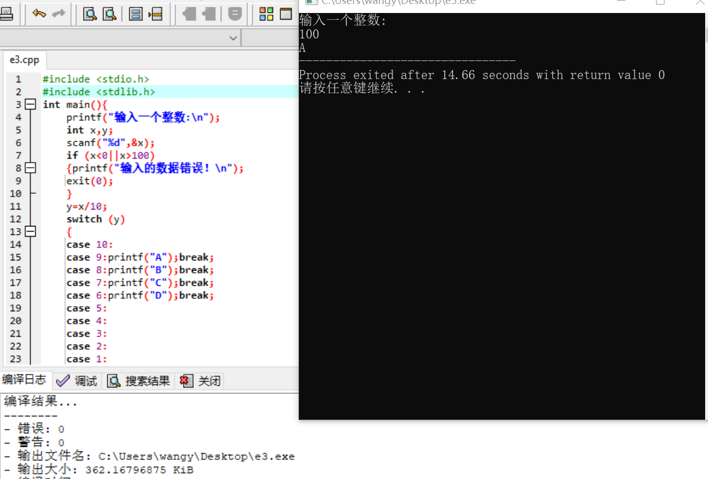
Task: Click the 'case 7:printf("C");break;' line
Action: (140, 282)
